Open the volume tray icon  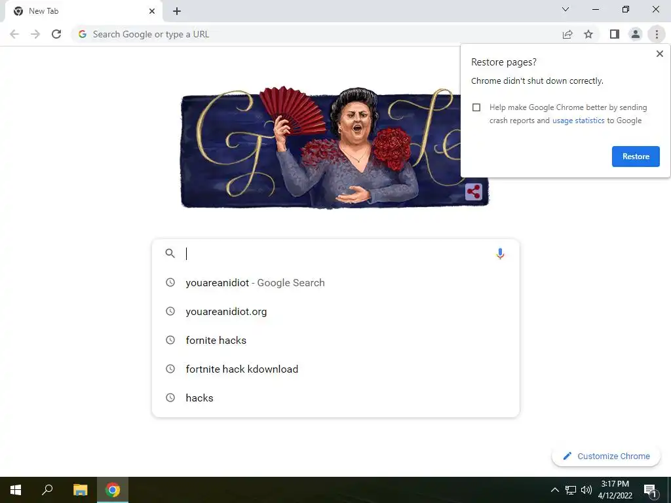click(x=586, y=490)
